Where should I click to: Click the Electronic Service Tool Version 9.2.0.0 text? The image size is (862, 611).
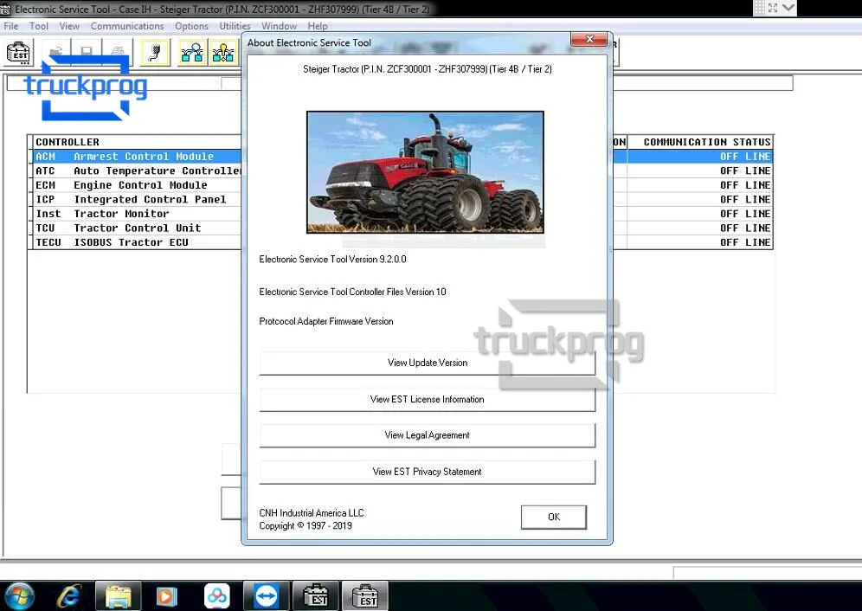(x=332, y=259)
